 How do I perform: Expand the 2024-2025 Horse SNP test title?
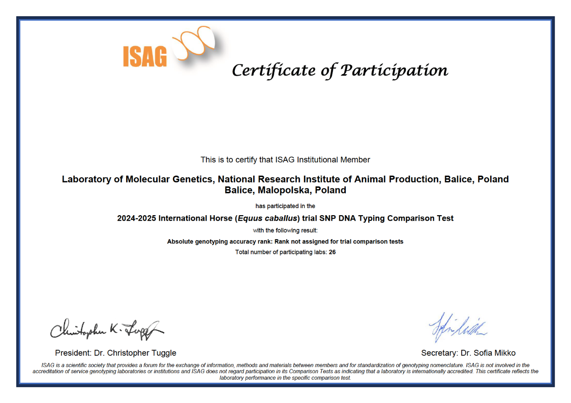pos(285,218)
